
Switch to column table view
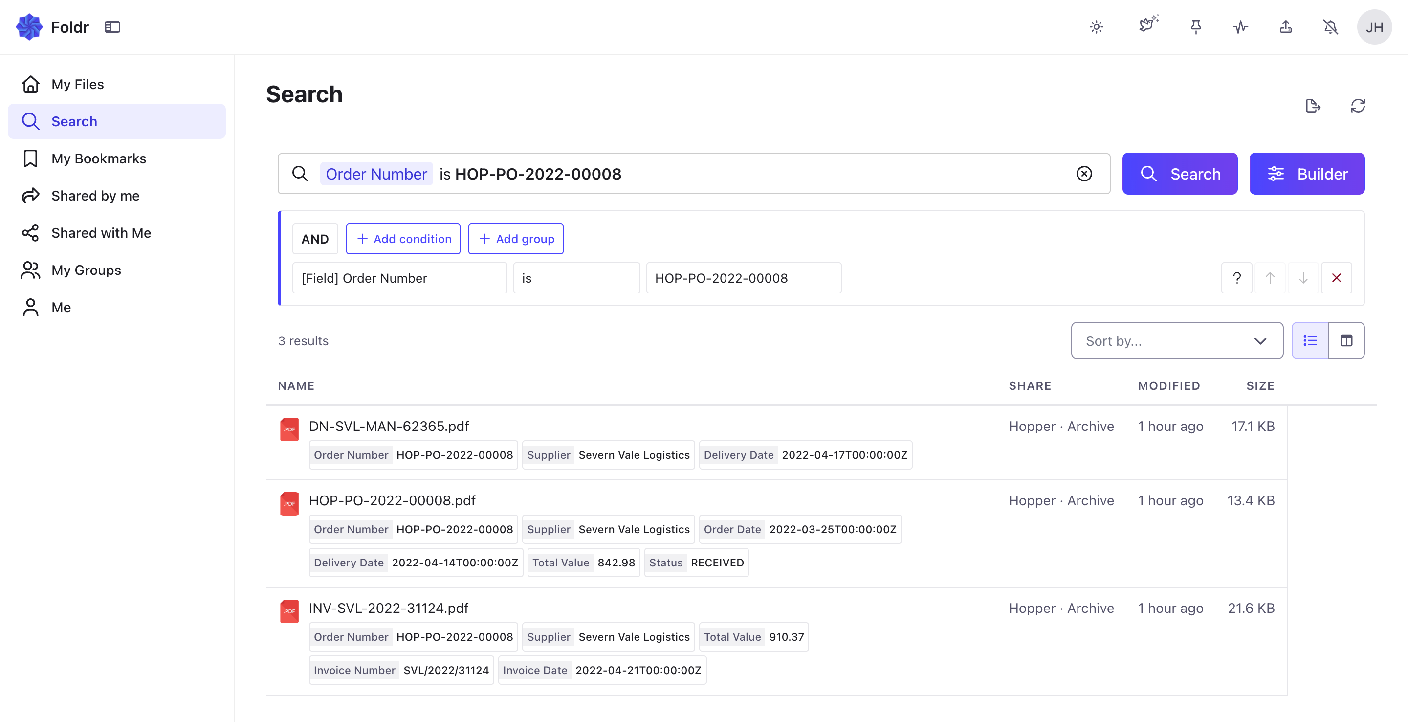(1346, 340)
